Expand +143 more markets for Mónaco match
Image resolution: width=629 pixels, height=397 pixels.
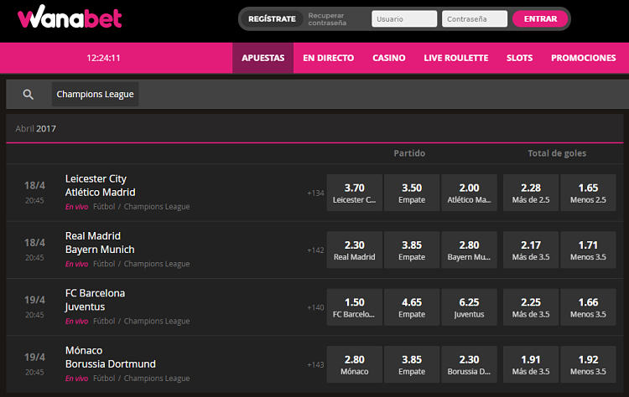(315, 365)
